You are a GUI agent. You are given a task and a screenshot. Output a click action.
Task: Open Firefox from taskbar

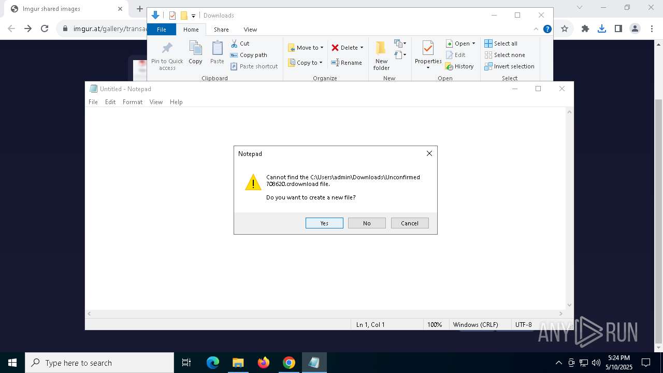click(x=264, y=363)
